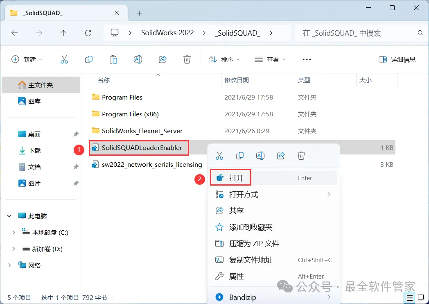
Task: Click the Delete icon in the context menu
Action: pyautogui.click(x=301, y=156)
